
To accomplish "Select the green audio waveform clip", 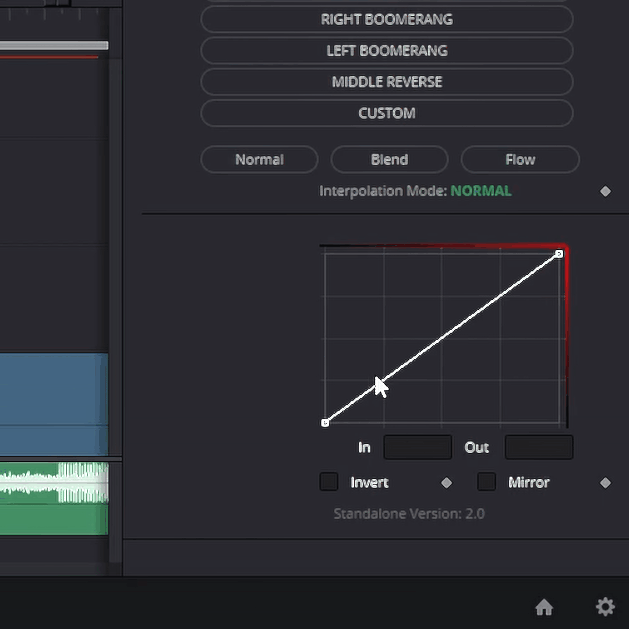I will (x=54, y=498).
